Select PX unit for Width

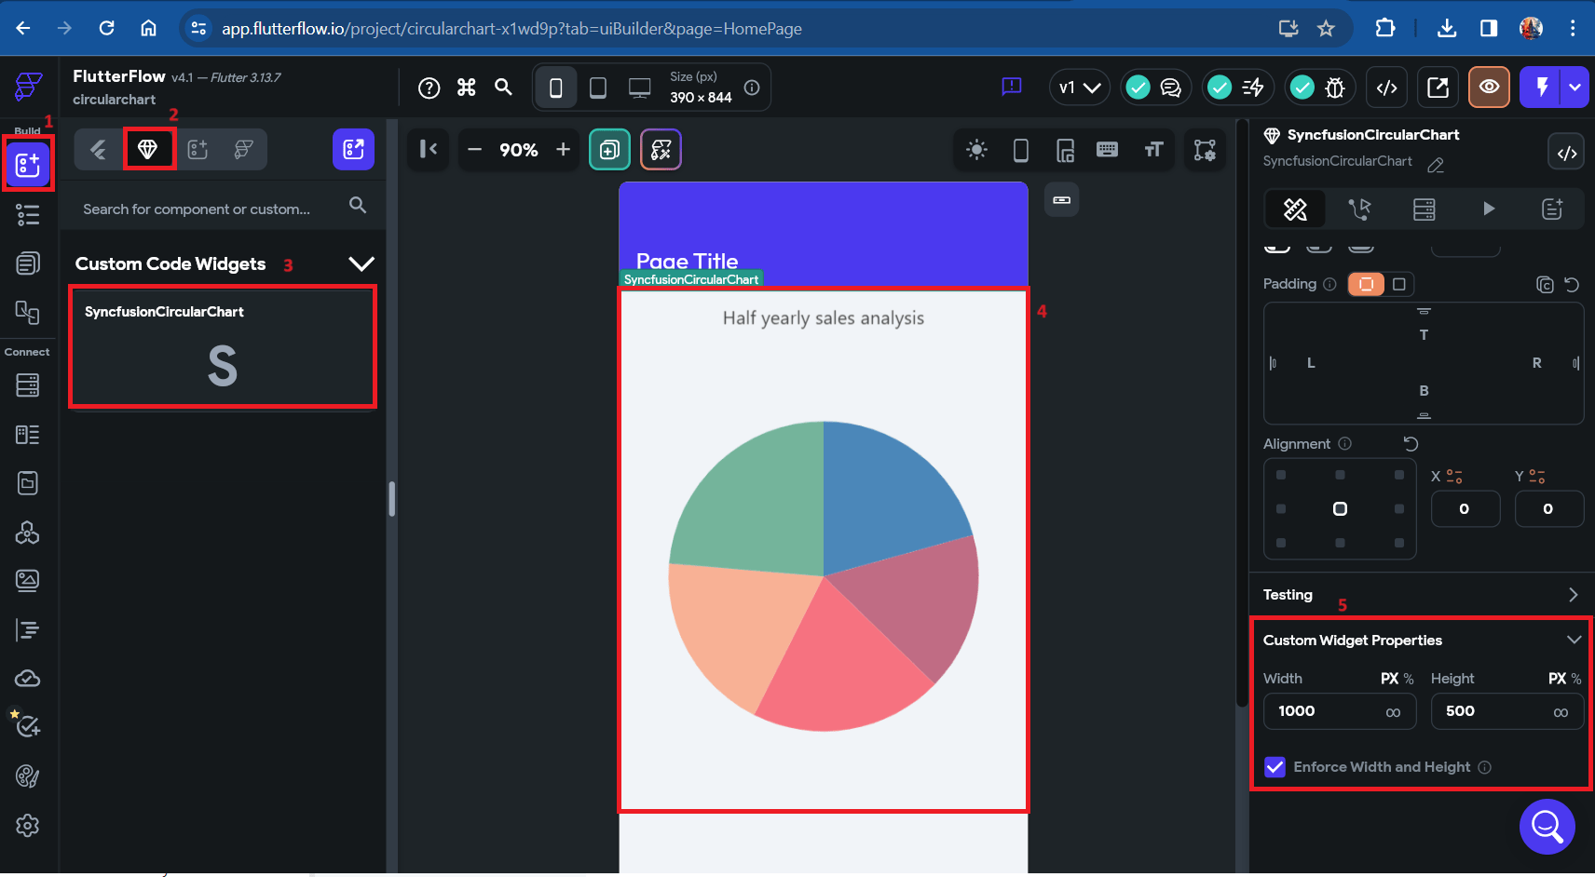(x=1389, y=679)
